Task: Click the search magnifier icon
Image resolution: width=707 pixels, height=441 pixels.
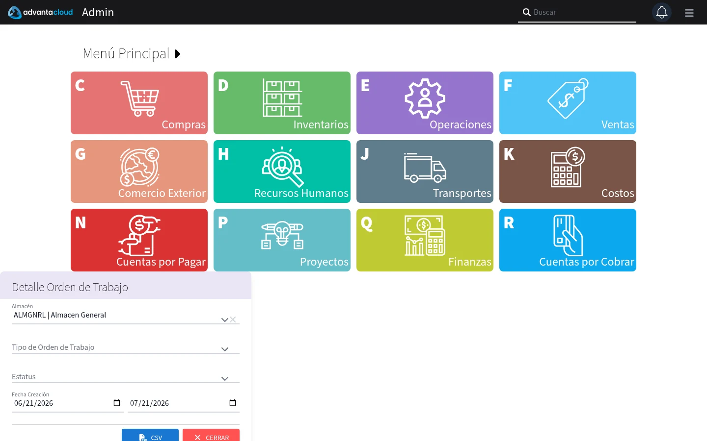Action: point(526,12)
